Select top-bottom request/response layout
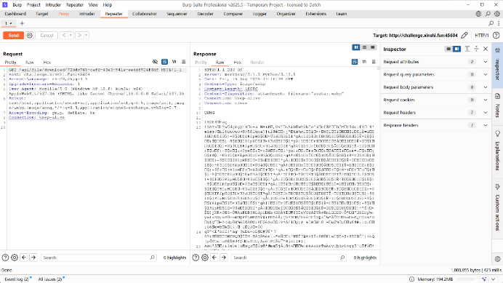Viewport: 503px width, 283px height. (364, 47)
